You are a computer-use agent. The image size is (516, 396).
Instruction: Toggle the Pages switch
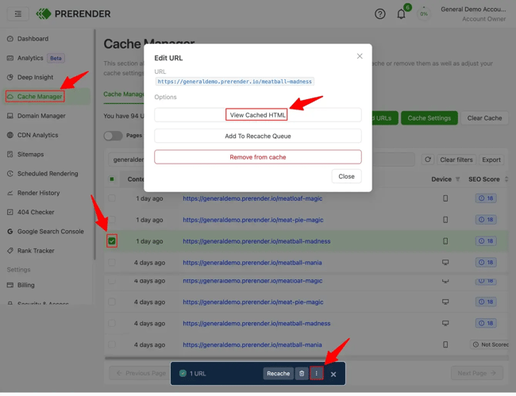coord(113,136)
